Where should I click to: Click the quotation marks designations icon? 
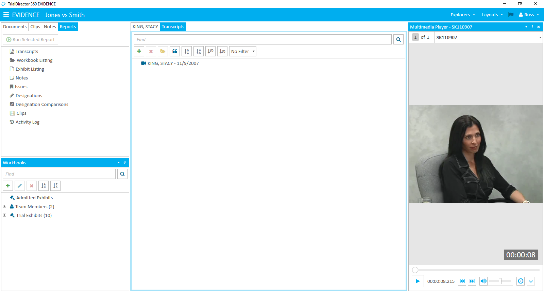click(x=175, y=51)
